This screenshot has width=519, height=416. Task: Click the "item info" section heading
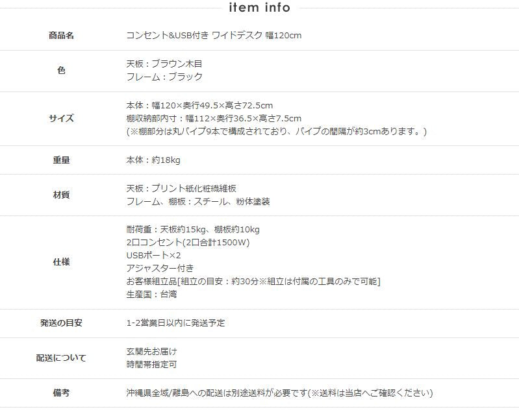(259, 8)
